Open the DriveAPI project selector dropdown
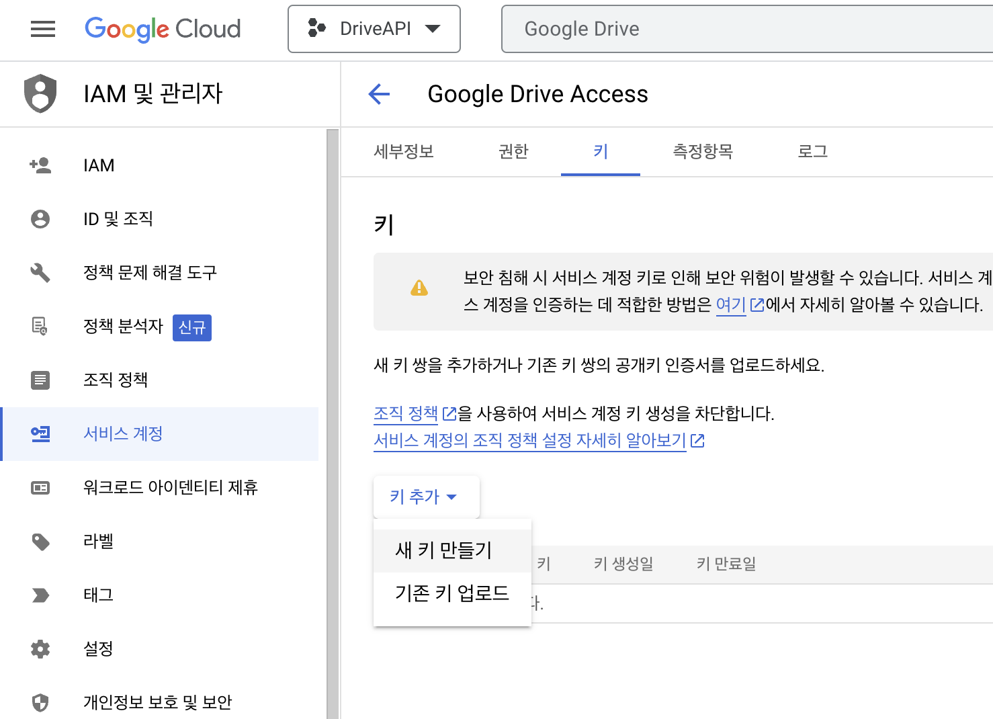 click(374, 29)
